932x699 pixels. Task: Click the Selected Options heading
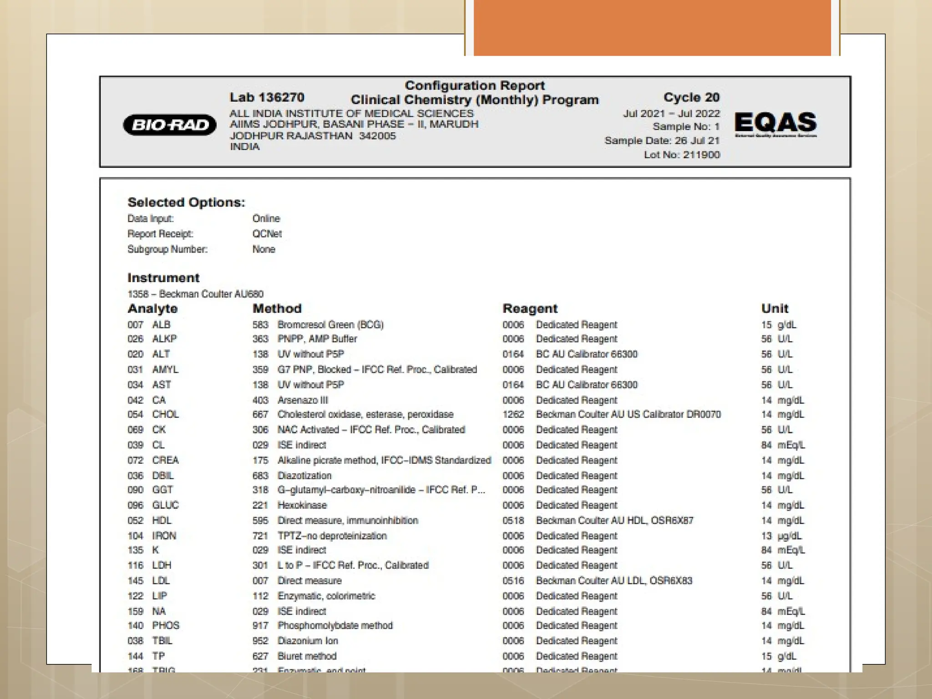186,202
